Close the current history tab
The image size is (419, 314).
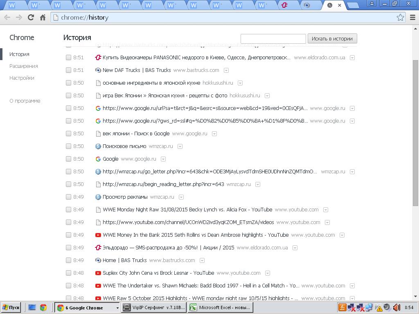(x=339, y=5)
